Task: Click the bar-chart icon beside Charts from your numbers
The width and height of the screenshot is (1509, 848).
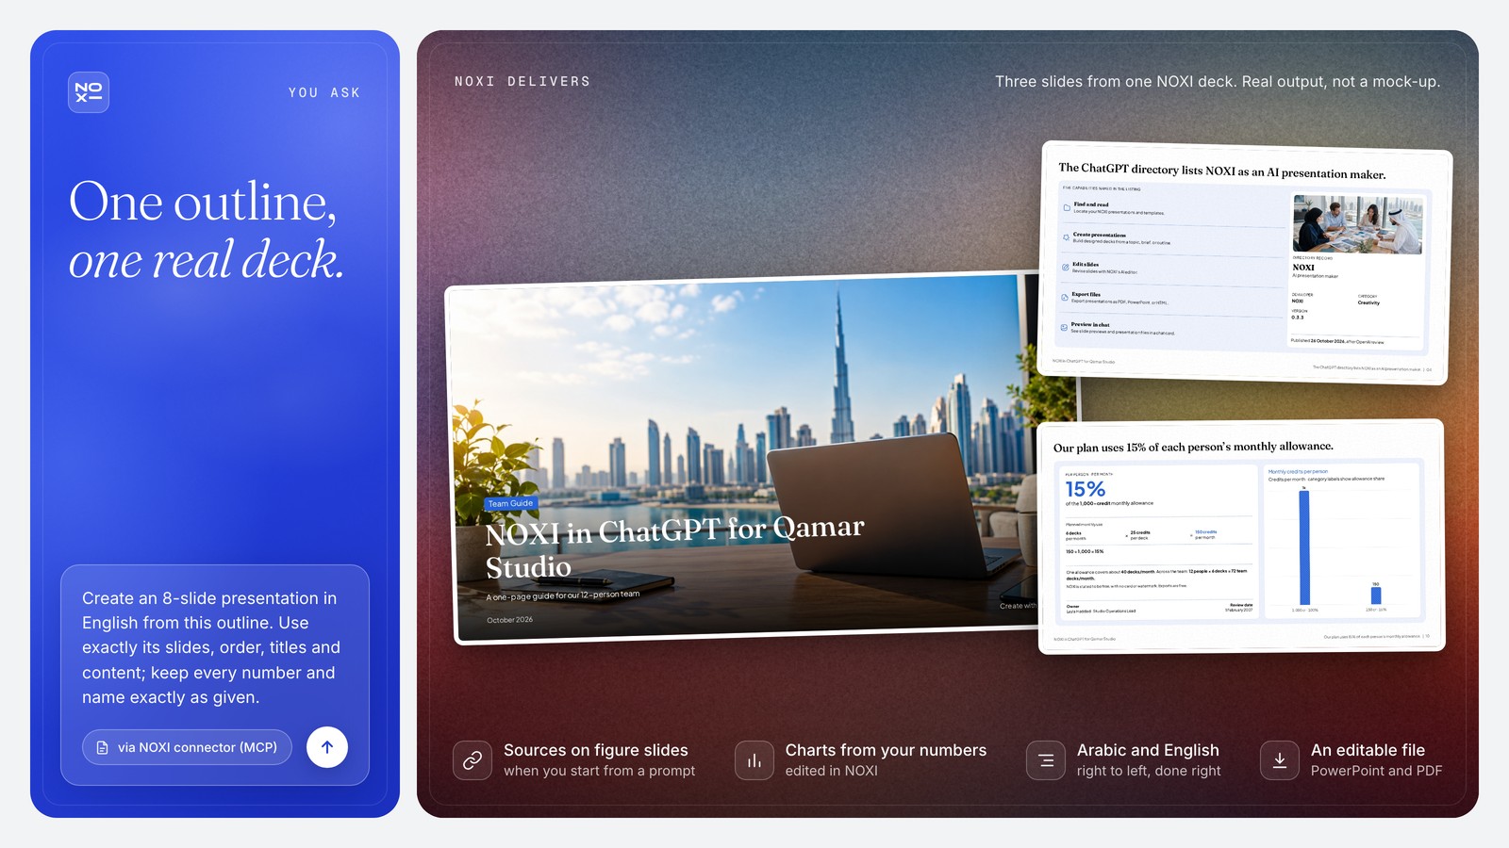Action: coord(754,760)
